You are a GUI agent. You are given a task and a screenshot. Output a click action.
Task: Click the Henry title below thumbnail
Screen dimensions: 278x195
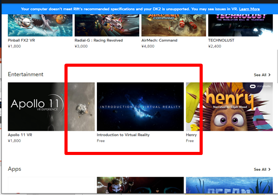tap(191, 135)
